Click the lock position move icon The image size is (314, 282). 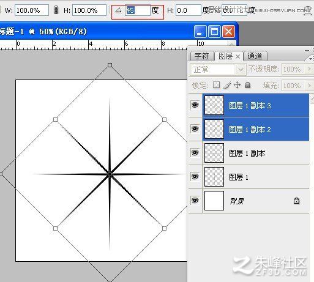pos(237,85)
